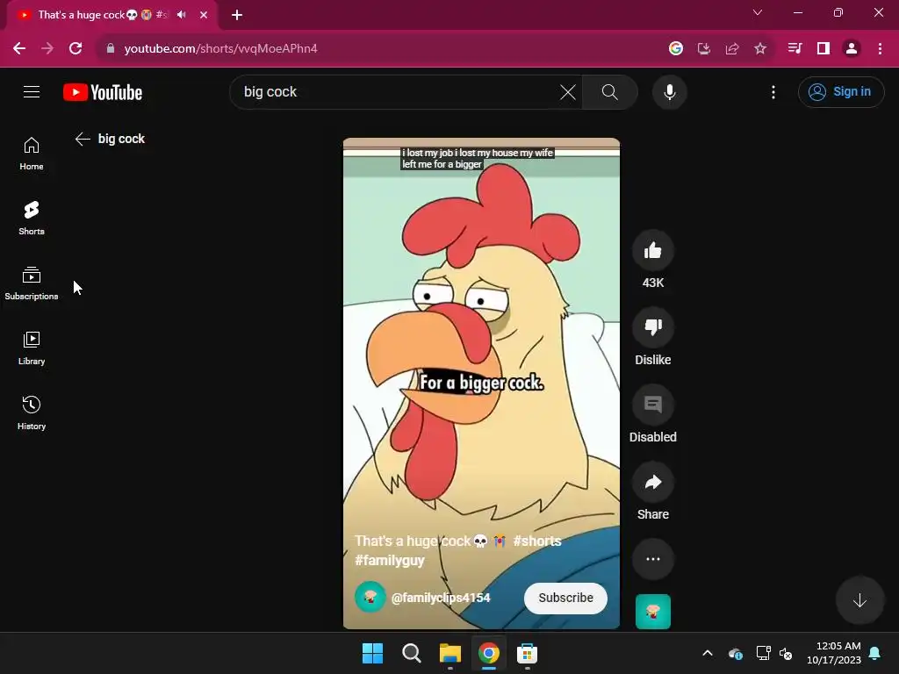Open the #familyguy hashtag
This screenshot has height=674, width=899.
coord(389,560)
